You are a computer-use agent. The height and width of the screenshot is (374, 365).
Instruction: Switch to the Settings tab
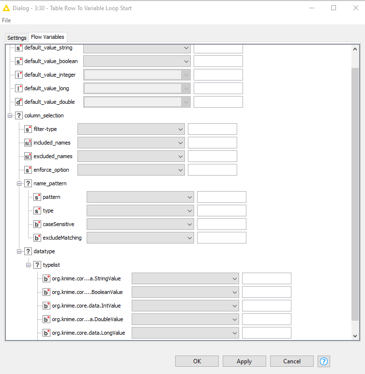[16, 38]
